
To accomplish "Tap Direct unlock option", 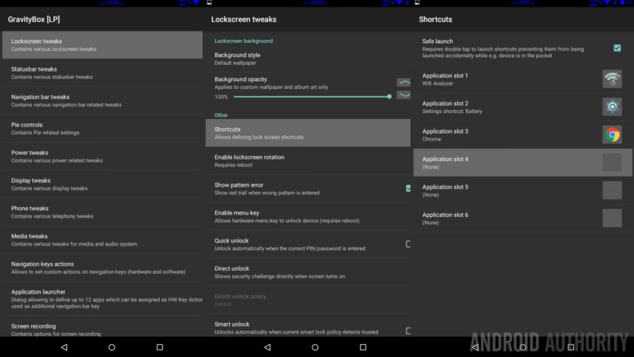I will [x=308, y=273].
